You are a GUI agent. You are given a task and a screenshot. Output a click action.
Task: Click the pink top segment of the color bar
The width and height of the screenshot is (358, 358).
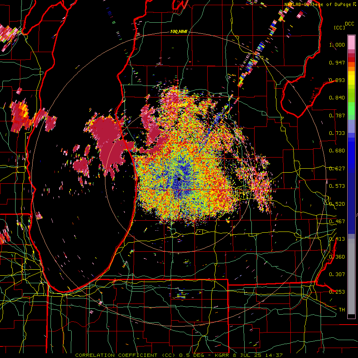click(351, 42)
